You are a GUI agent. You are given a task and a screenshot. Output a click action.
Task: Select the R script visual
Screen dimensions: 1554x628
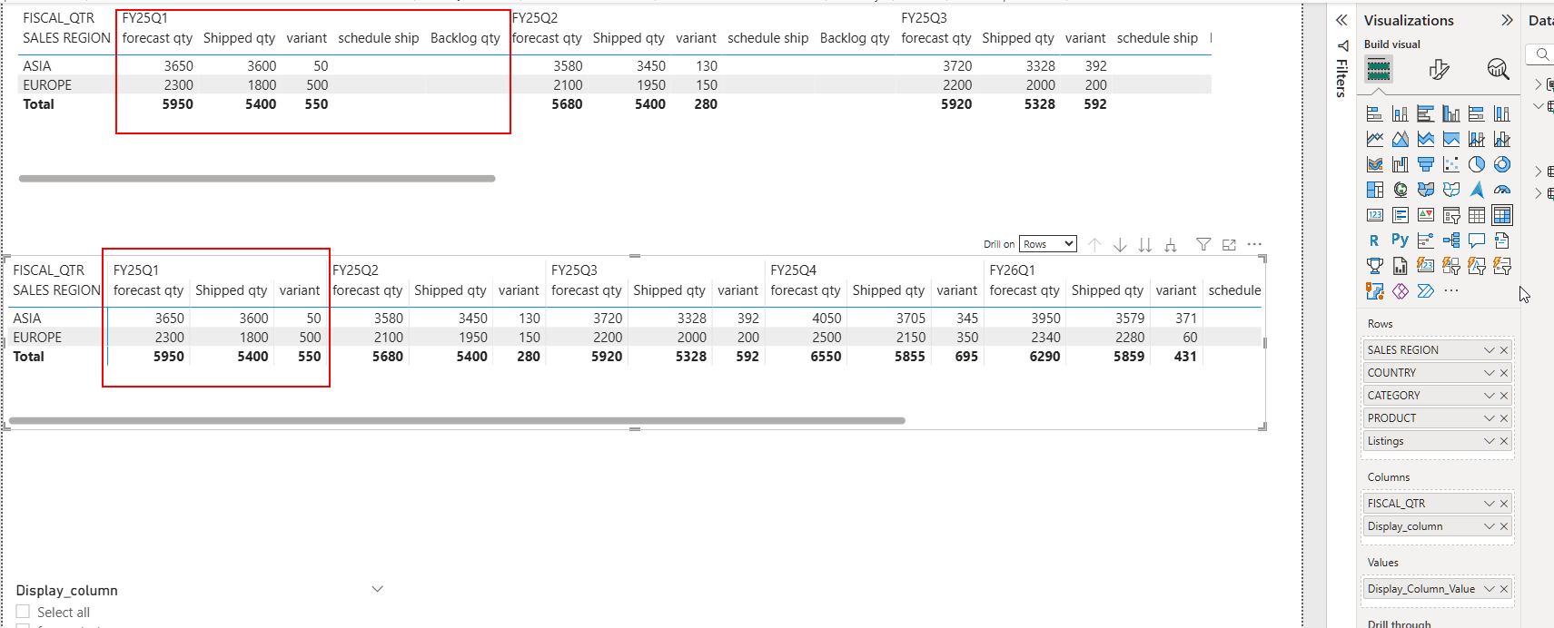1374,240
